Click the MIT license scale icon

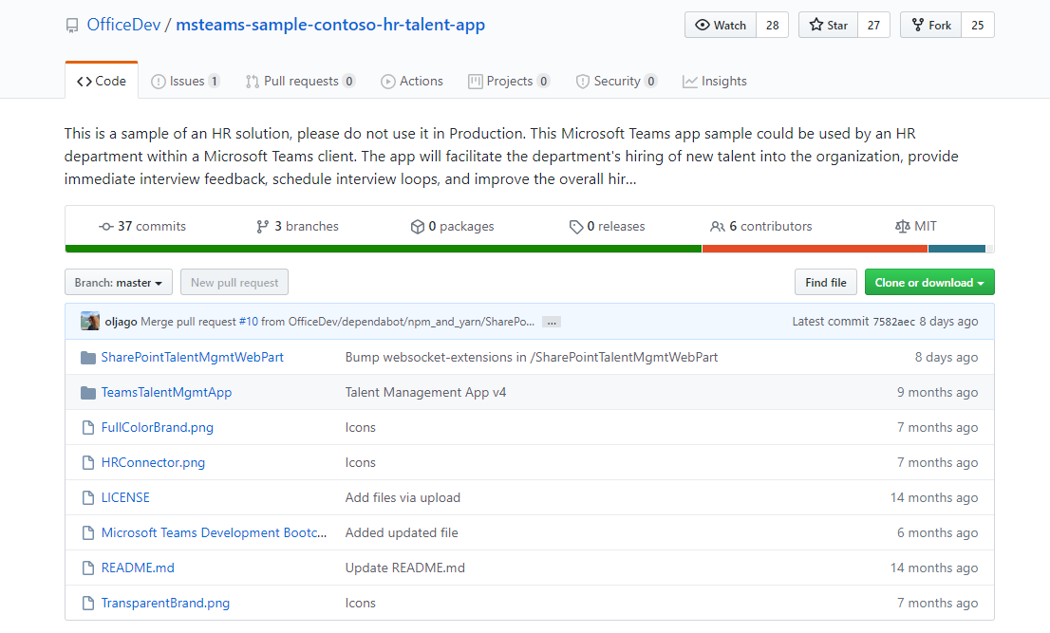903,227
